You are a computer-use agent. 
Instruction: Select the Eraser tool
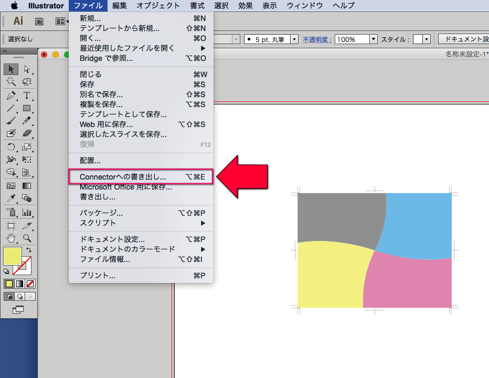click(x=27, y=133)
